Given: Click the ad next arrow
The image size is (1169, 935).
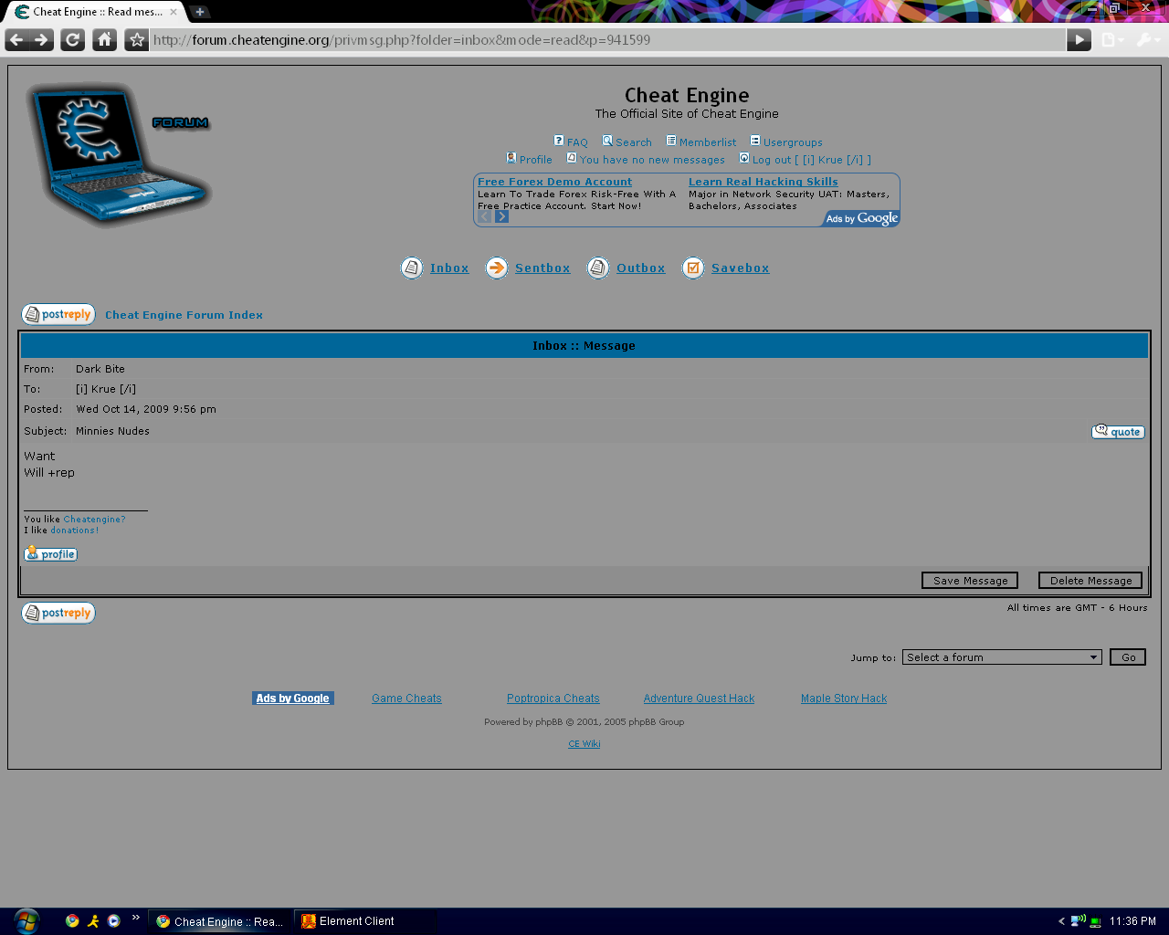Looking at the screenshot, I should 501,216.
